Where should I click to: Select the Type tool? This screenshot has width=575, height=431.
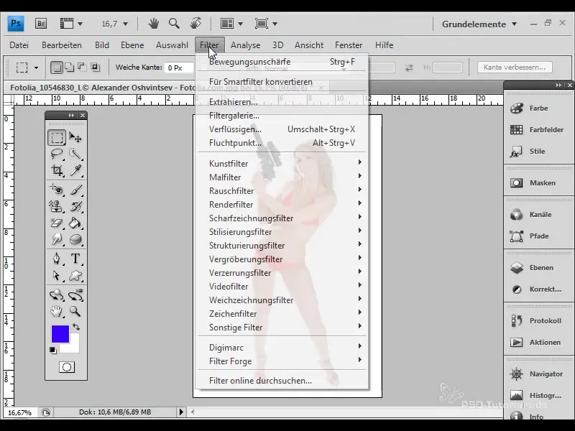coord(75,259)
